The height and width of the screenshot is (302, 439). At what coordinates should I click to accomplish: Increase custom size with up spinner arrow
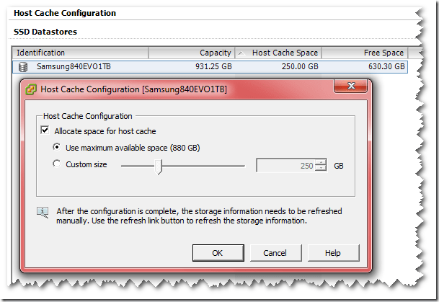(322, 161)
